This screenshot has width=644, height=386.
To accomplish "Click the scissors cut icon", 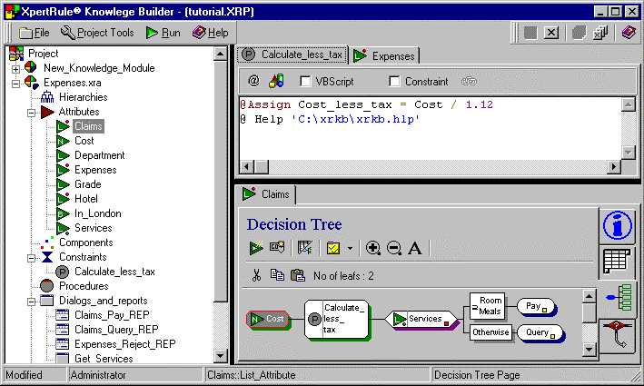I will click(x=257, y=275).
